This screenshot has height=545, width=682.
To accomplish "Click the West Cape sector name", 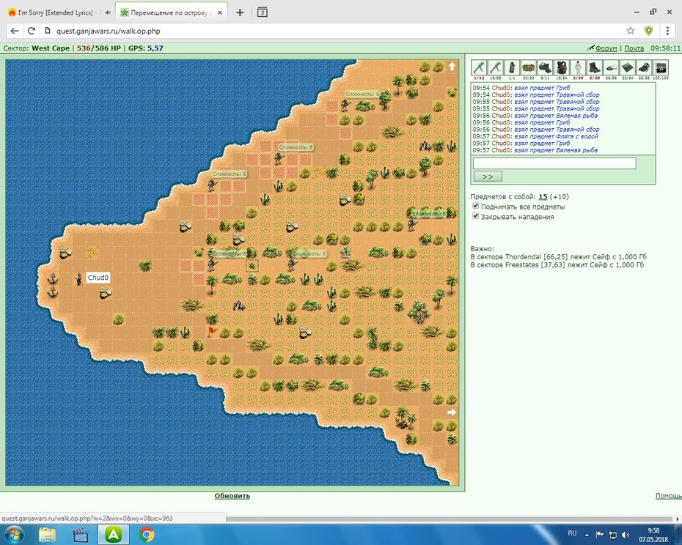I will [51, 48].
